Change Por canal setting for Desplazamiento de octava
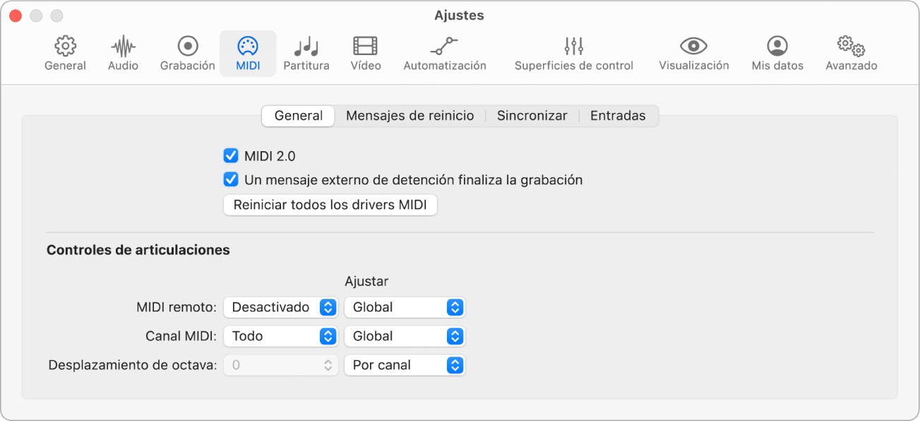This screenshot has width=920, height=421. click(405, 365)
